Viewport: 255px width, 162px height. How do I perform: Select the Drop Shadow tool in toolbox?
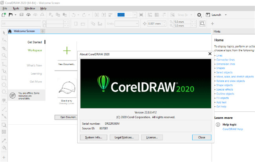tap(4, 125)
